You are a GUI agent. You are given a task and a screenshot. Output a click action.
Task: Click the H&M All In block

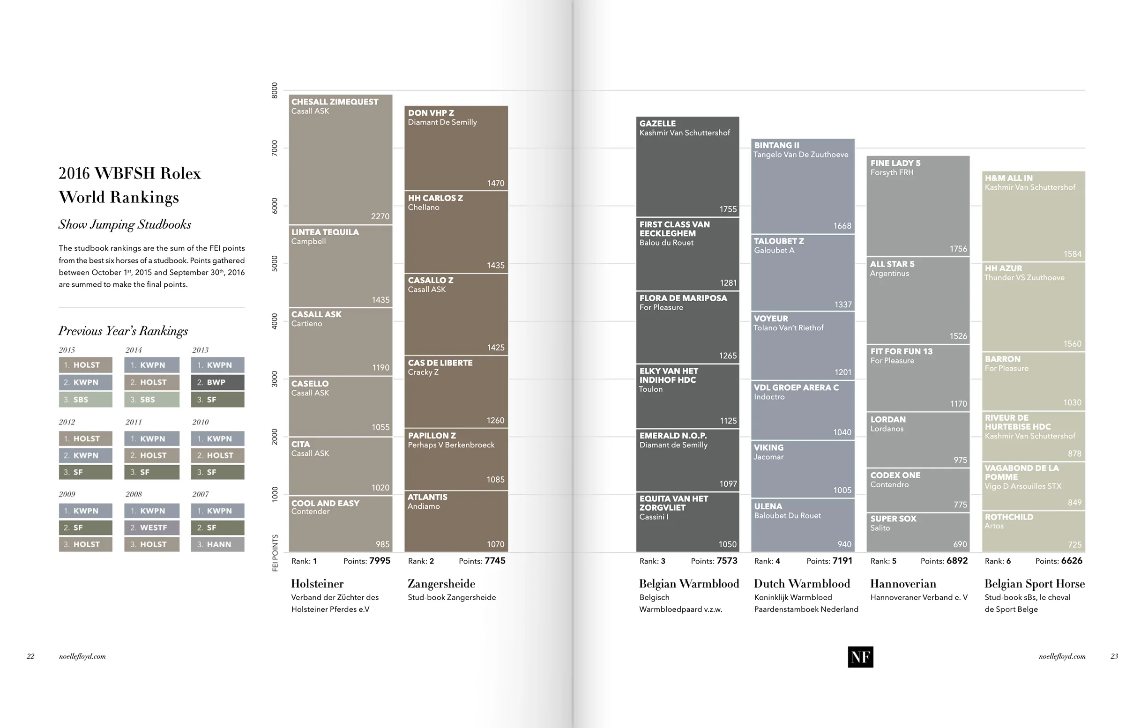pos(1034,216)
